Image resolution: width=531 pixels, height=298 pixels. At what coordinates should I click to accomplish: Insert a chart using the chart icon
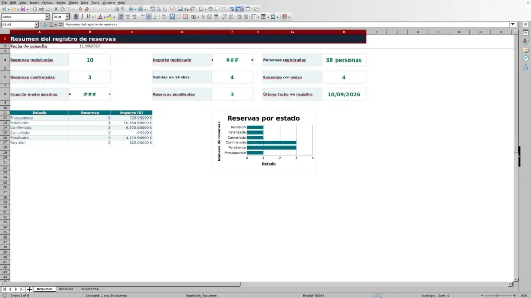click(186, 9)
